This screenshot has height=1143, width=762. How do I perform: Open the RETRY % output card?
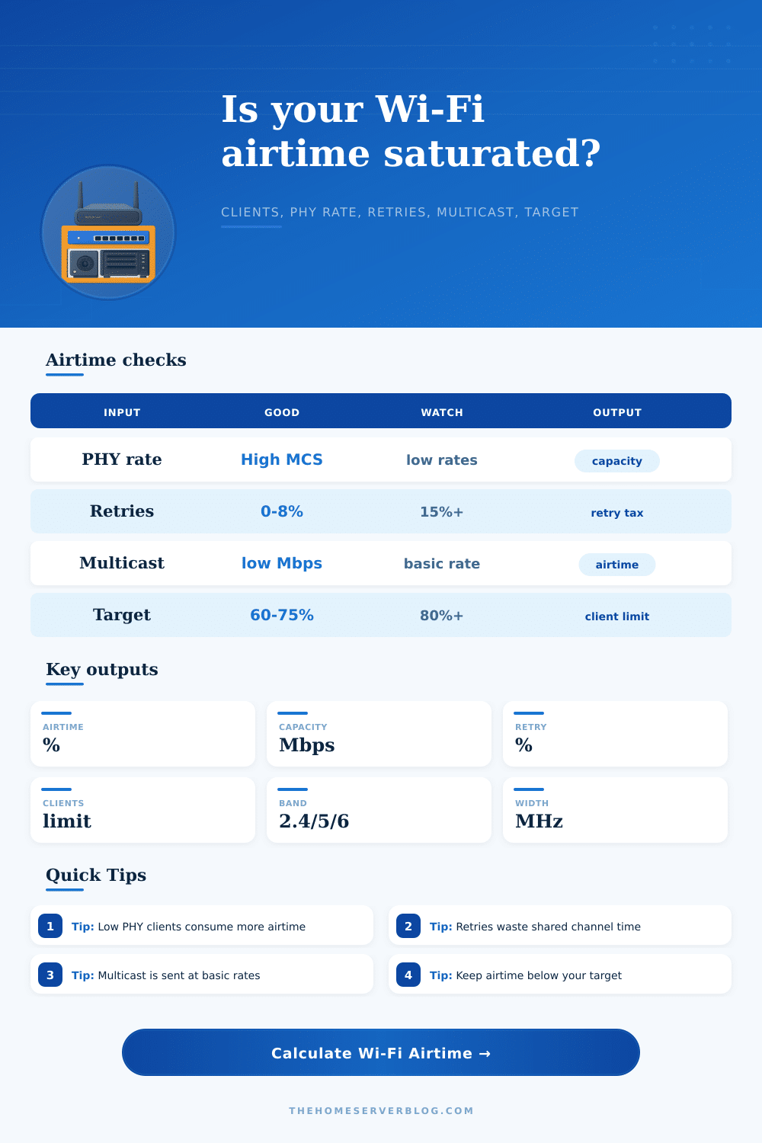pyautogui.click(x=615, y=734)
